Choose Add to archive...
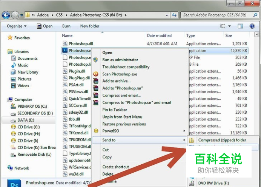This screenshot has height=187, width=261. (x=116, y=81)
